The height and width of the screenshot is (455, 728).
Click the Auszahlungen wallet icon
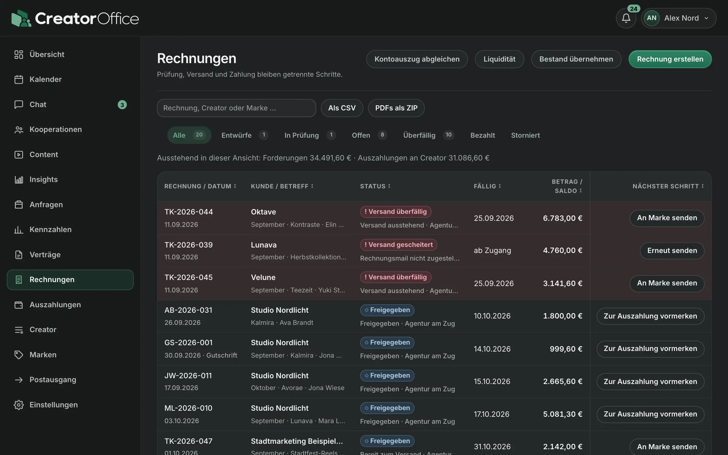pos(19,305)
